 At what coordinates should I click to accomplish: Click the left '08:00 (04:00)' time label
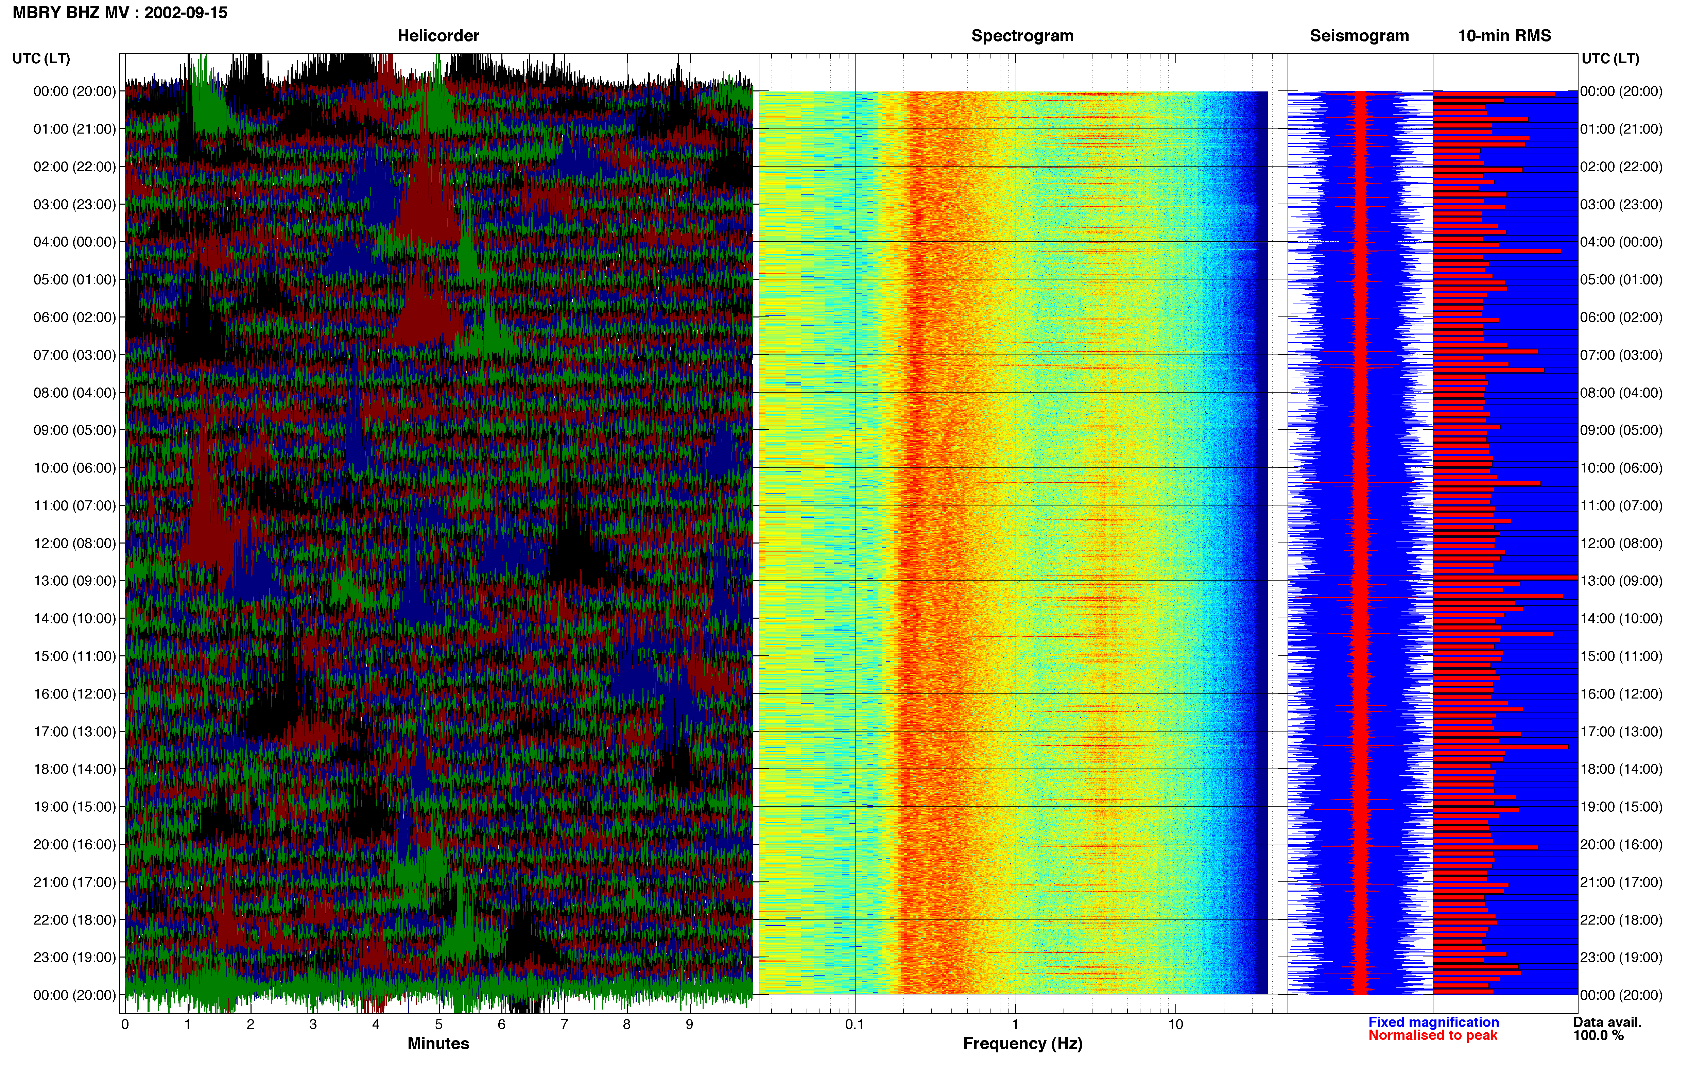[x=75, y=392]
